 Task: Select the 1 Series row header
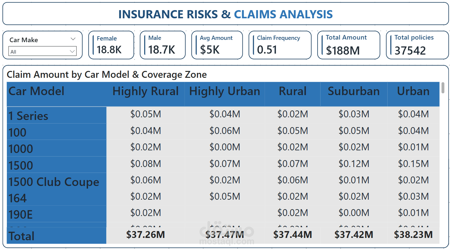point(28,116)
